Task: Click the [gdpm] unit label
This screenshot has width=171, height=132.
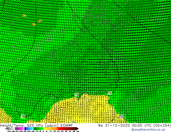Action: click(52, 126)
